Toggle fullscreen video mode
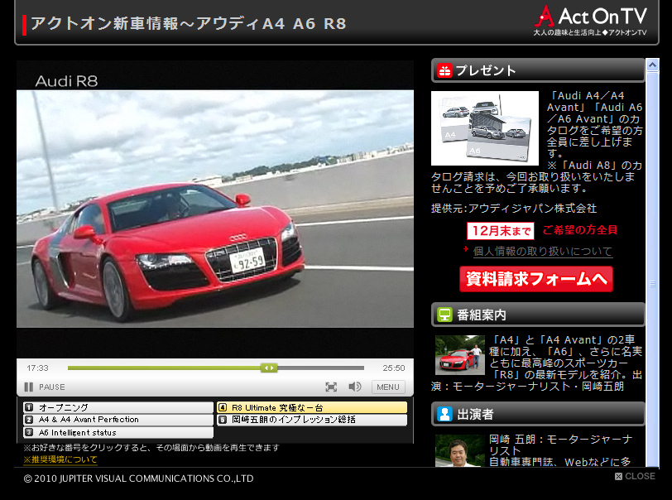The image size is (672, 500). tap(331, 387)
